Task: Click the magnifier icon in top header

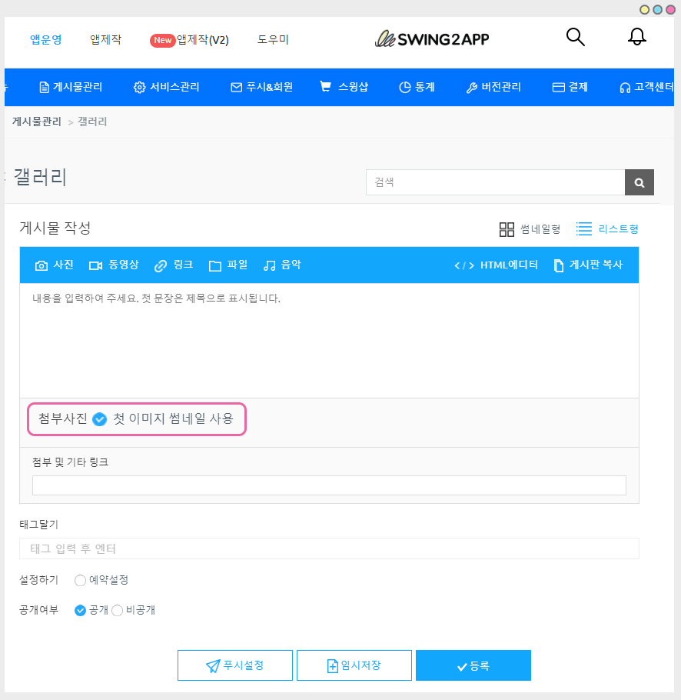Action: pos(575,37)
